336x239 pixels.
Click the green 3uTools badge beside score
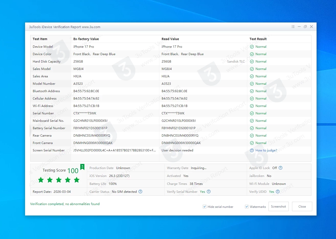[82, 167]
